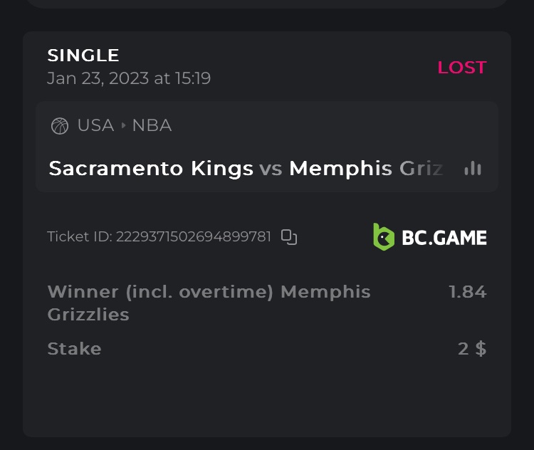Viewport: 534px width, 450px height.
Task: Click the SINGLE bet type heading
Action: pos(83,55)
